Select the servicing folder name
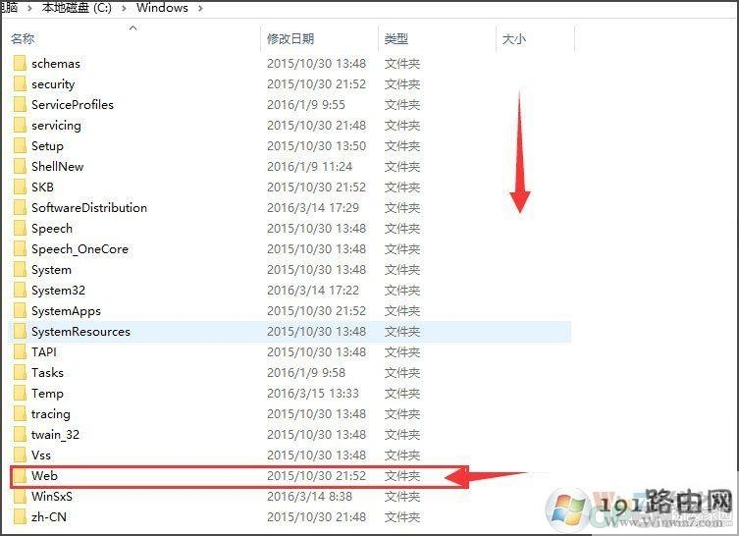This screenshot has width=739, height=536. 56,126
